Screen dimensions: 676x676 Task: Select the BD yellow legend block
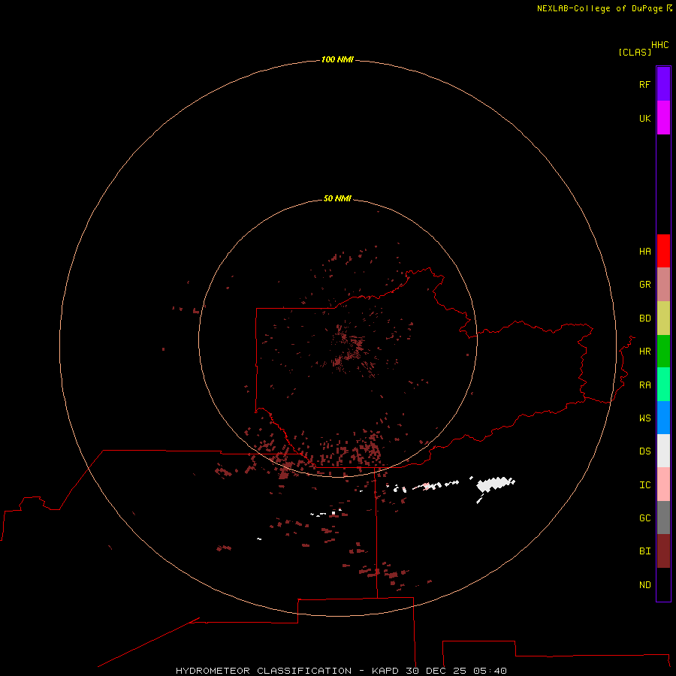(663, 318)
